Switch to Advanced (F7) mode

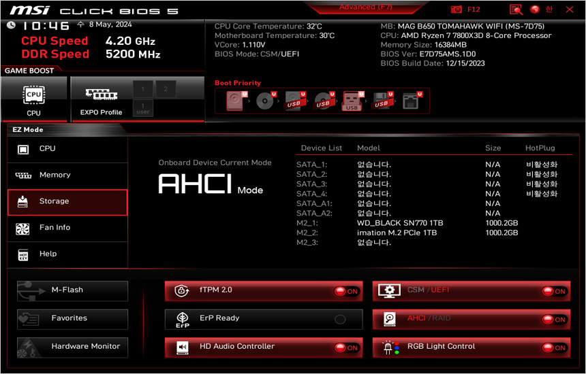tap(365, 7)
